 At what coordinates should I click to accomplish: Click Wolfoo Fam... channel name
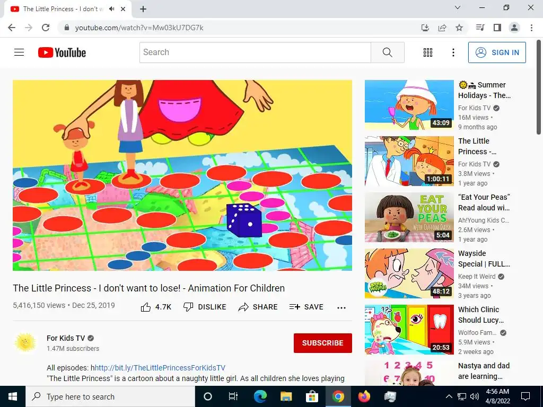pyautogui.click(x=477, y=333)
